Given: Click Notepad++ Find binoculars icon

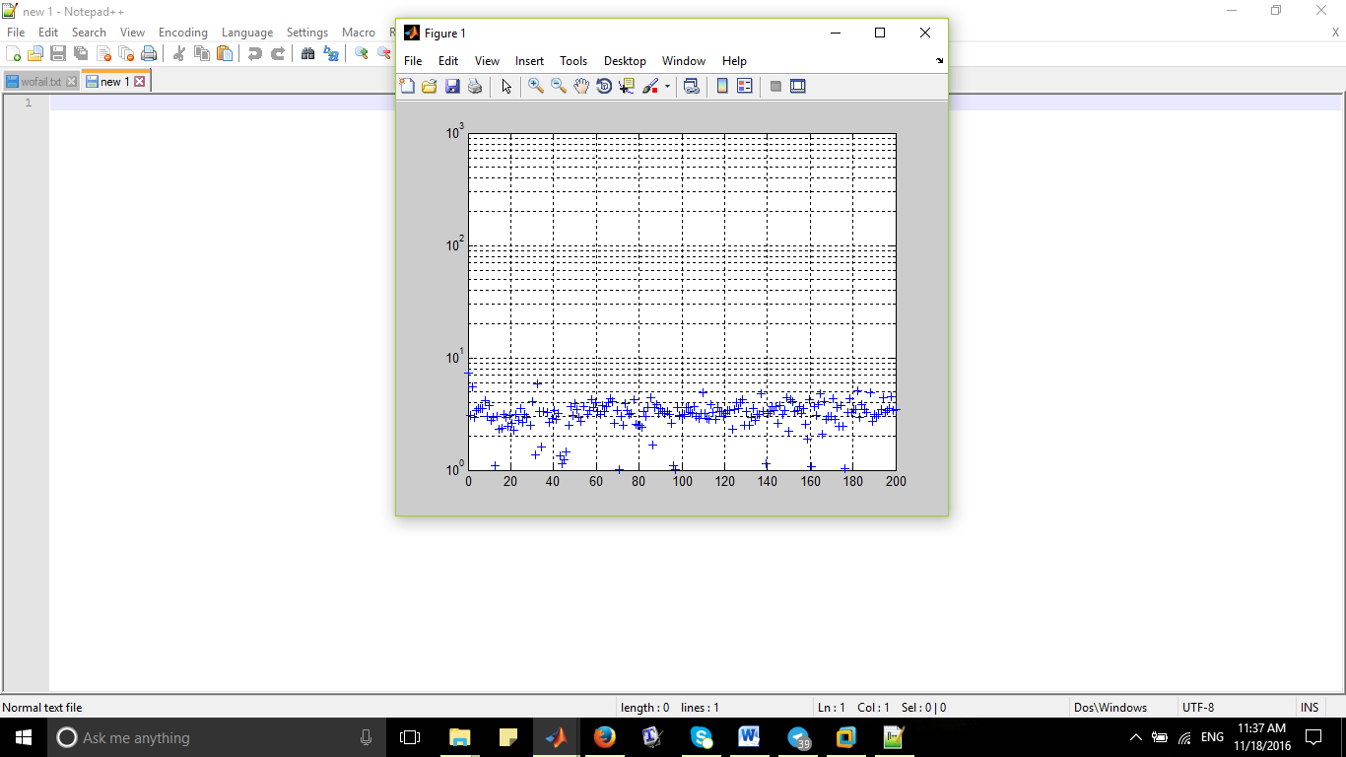Looking at the screenshot, I should point(308,54).
